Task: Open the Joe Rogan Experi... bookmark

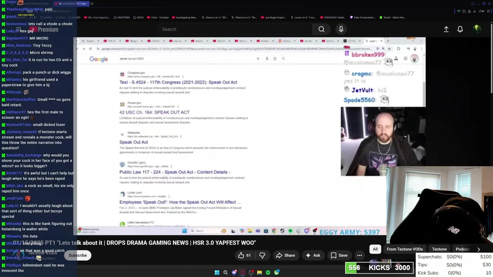Action: click(x=273, y=17)
